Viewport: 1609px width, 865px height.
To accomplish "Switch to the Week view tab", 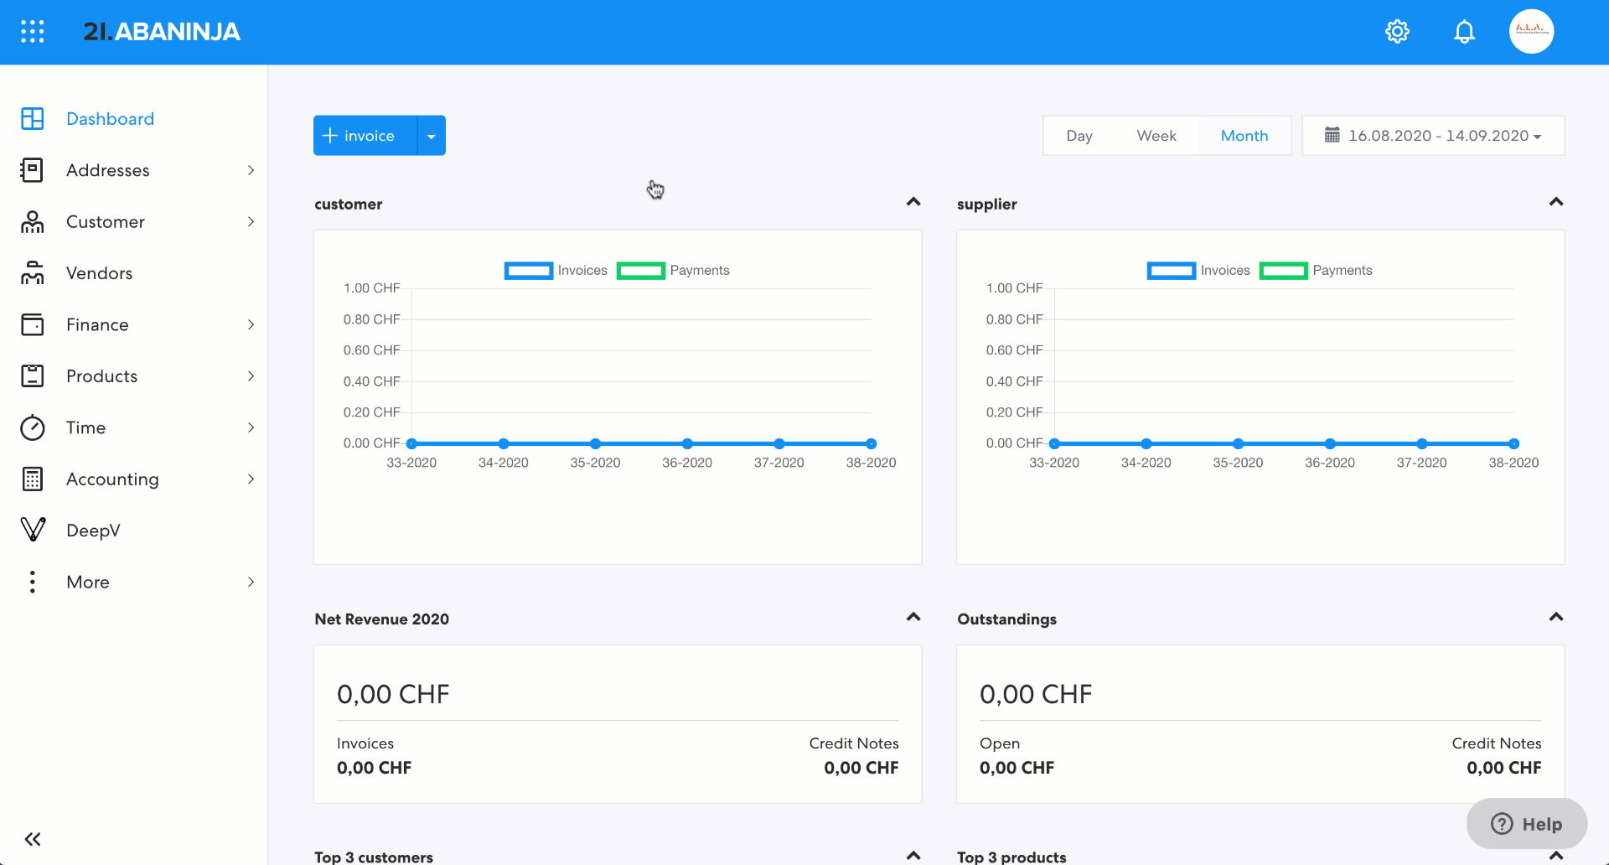I will coord(1156,135).
